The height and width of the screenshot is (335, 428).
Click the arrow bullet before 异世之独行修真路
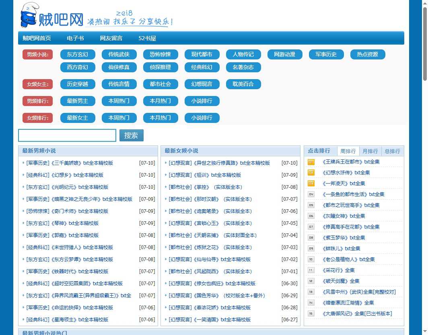[x=166, y=163]
